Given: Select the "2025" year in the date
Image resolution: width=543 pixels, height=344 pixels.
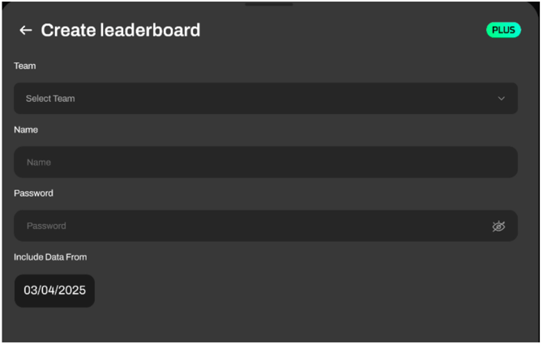Looking at the screenshot, I should tap(71, 291).
